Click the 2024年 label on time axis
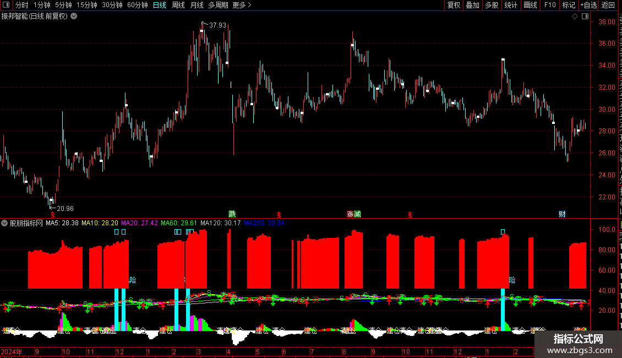Screen dimensions: 622x358 point(12,351)
